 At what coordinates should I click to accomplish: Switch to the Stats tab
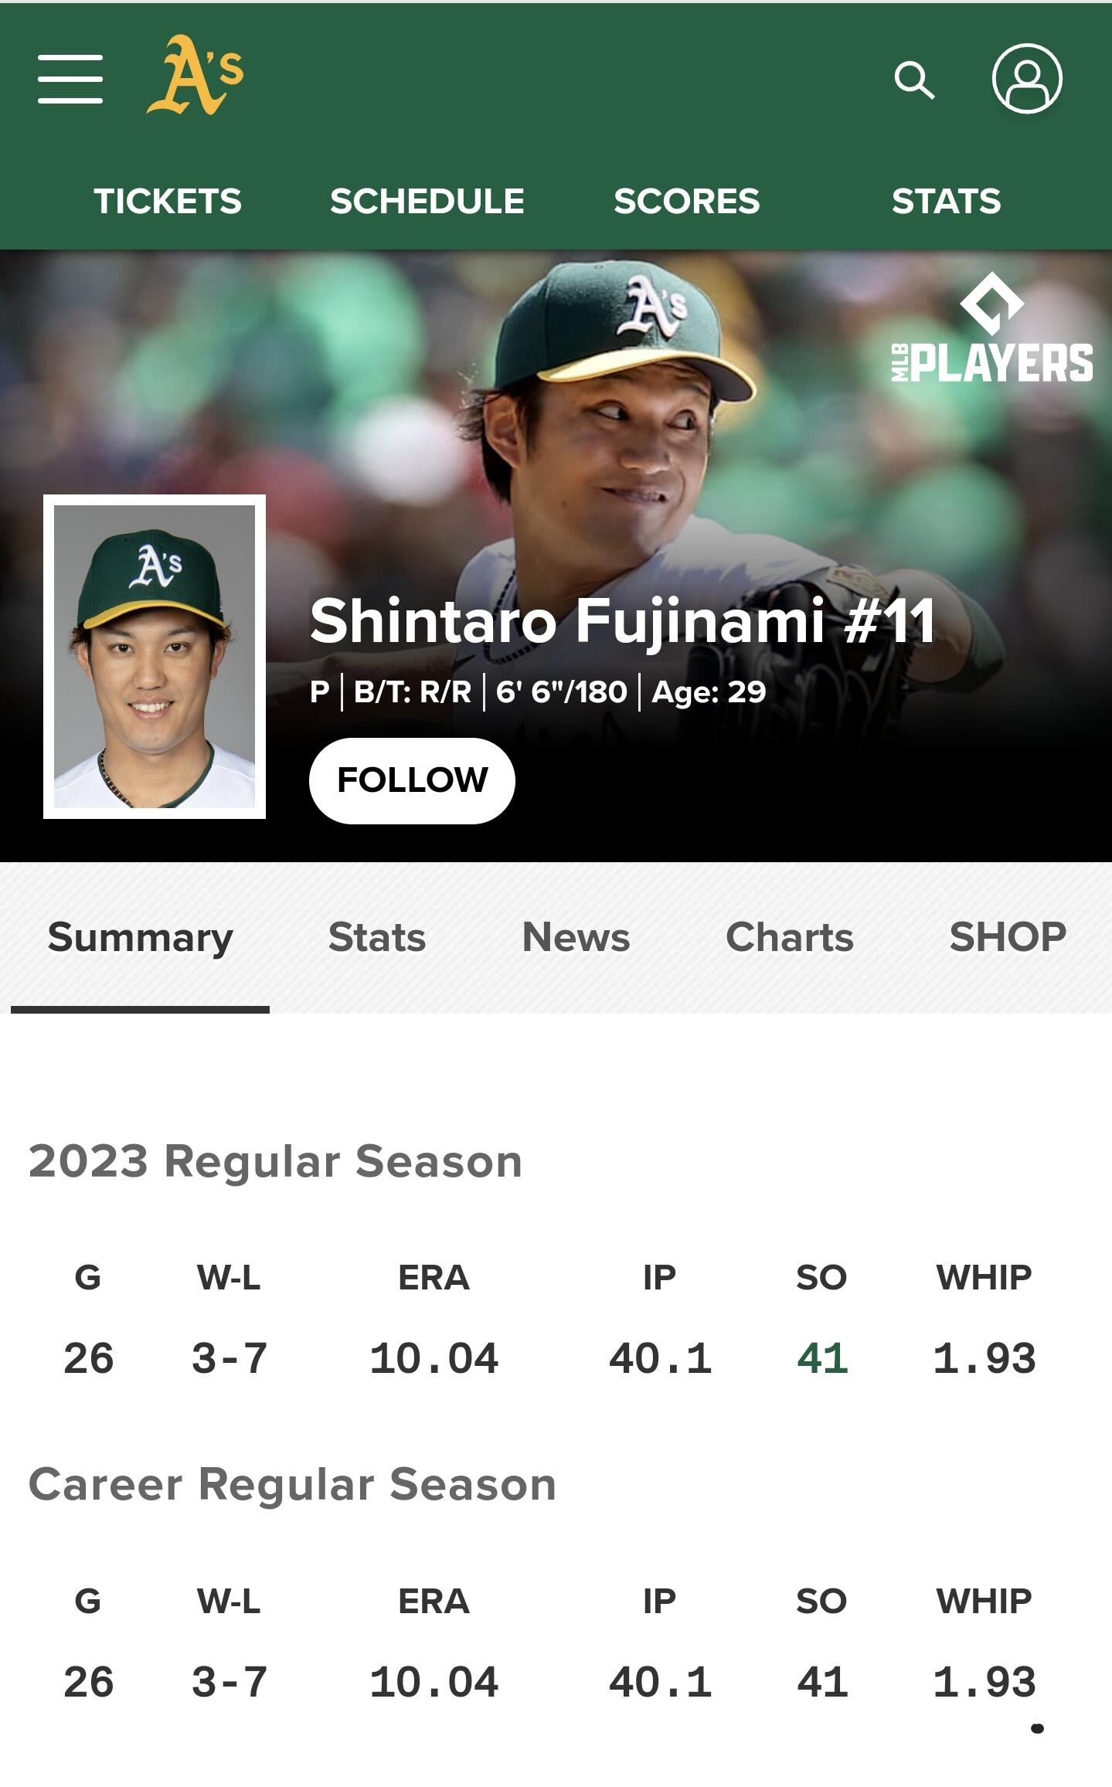coord(377,938)
